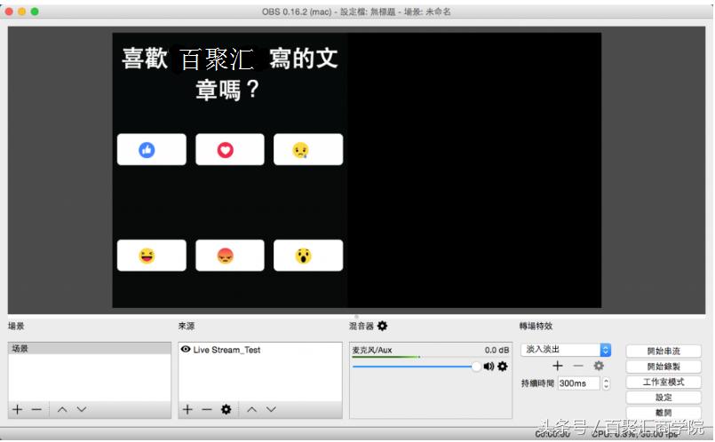Mute 麦克风/Aux with speaker icon
Viewport: 715px width, 442px height.
[x=489, y=367]
